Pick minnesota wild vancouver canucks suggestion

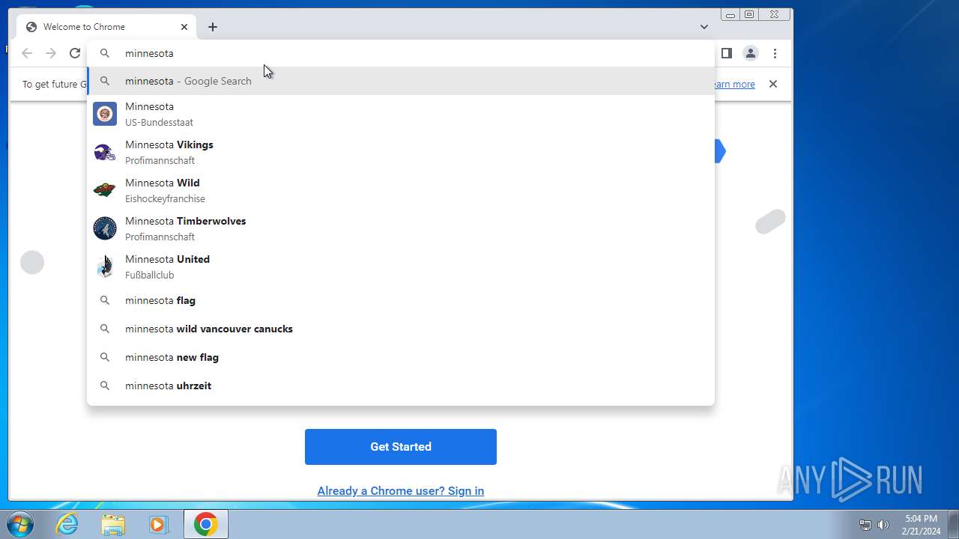(401, 329)
